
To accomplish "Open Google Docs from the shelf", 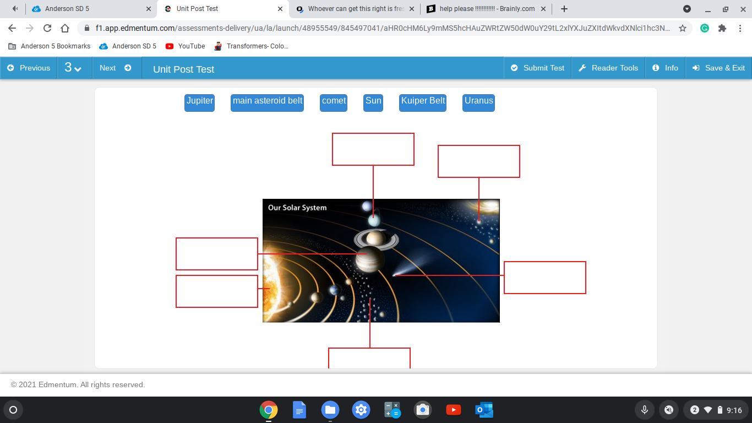I will [299, 410].
